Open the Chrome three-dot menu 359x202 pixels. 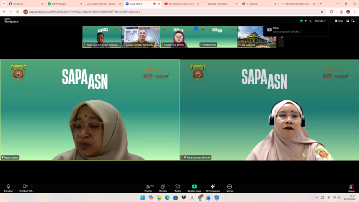(355, 11)
